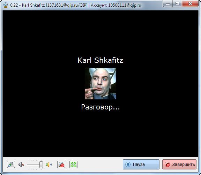The width and height of the screenshot is (201, 175).
Task: Click the volume slider handle
Action: (x=41, y=165)
